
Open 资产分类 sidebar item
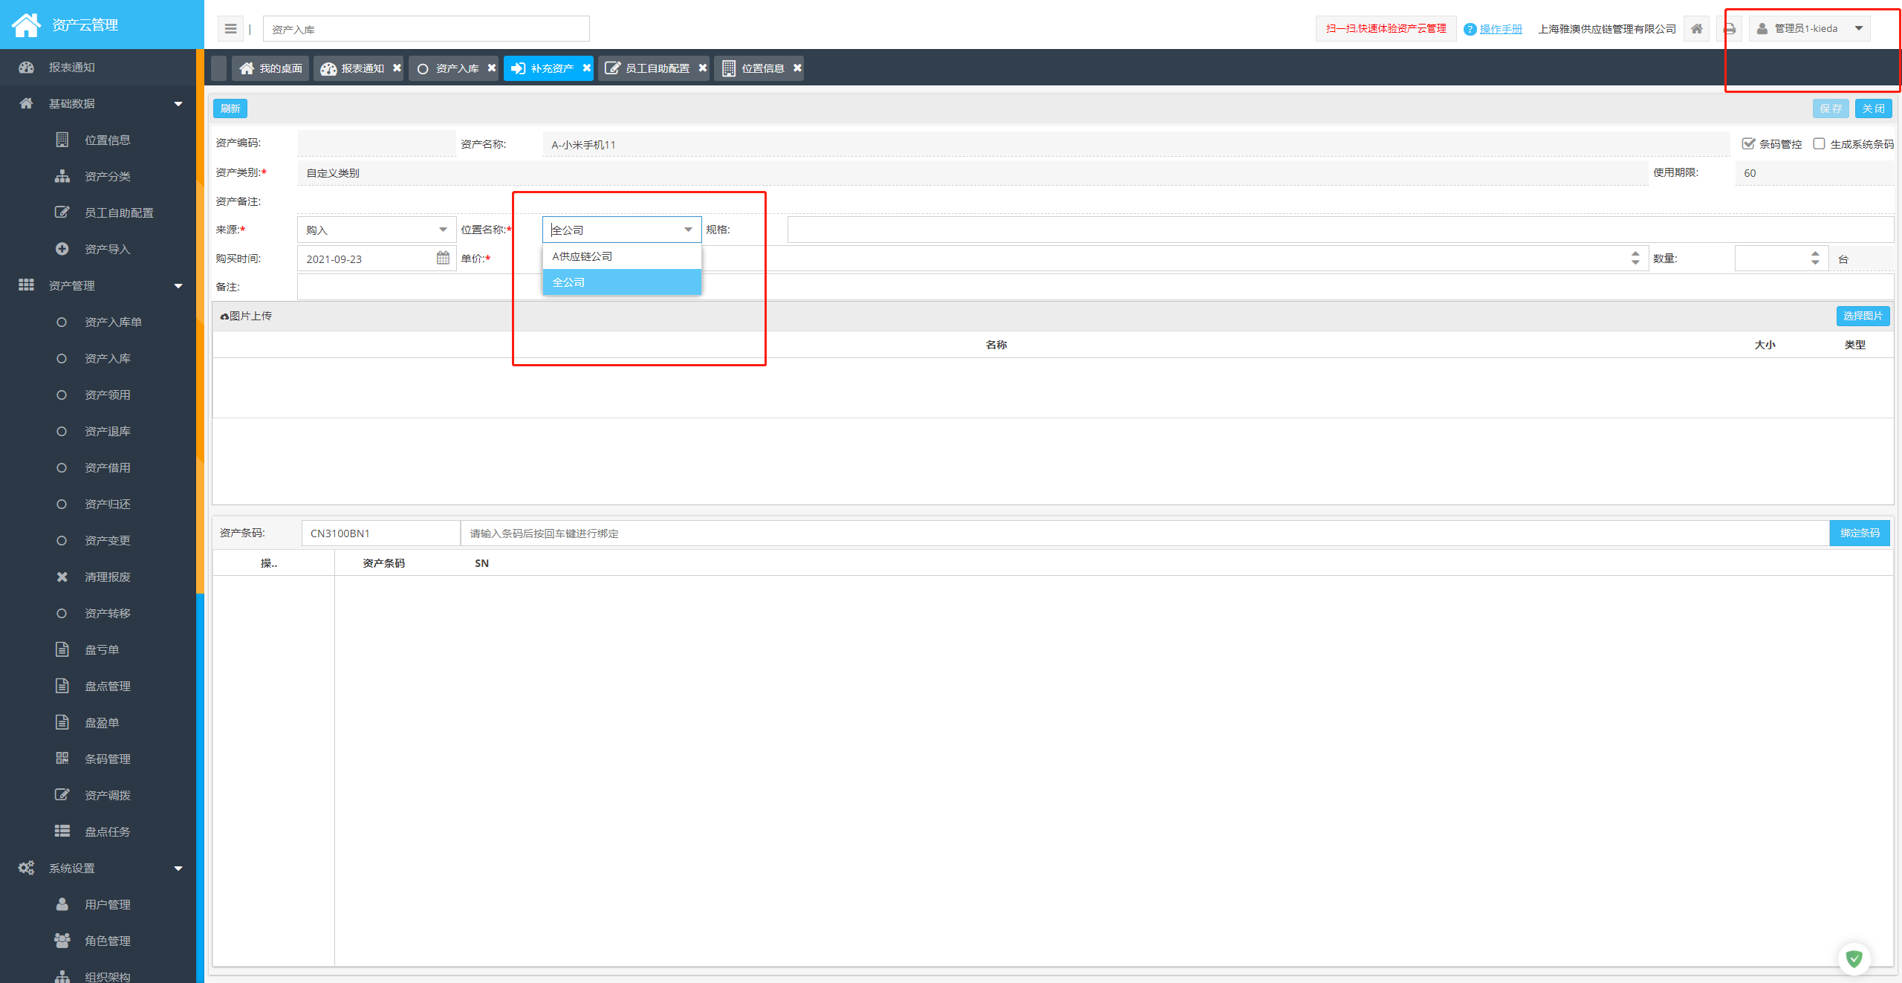[97, 176]
